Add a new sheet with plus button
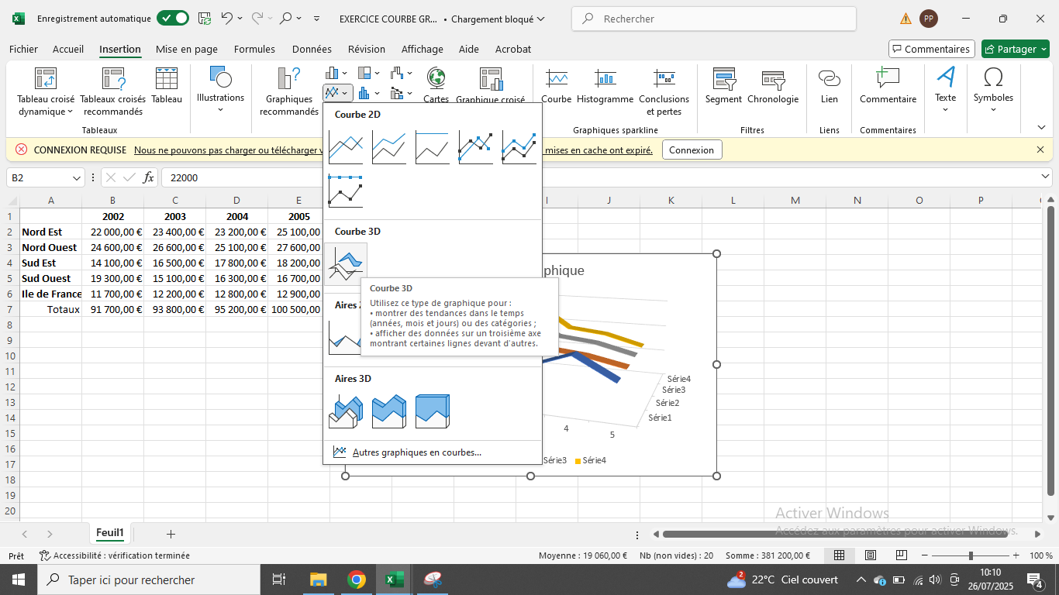1059x595 pixels. [171, 534]
